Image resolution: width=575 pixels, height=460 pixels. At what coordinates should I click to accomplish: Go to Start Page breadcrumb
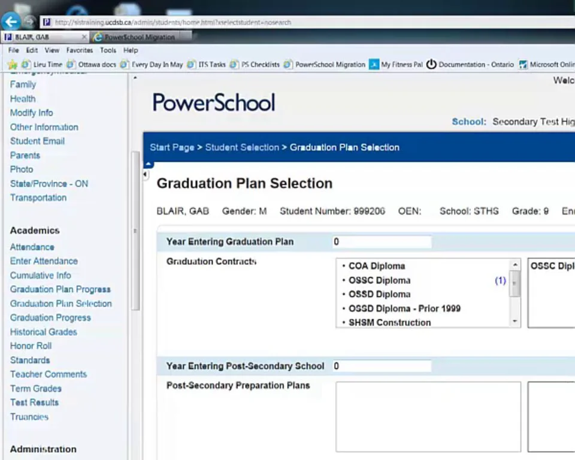[x=172, y=147]
